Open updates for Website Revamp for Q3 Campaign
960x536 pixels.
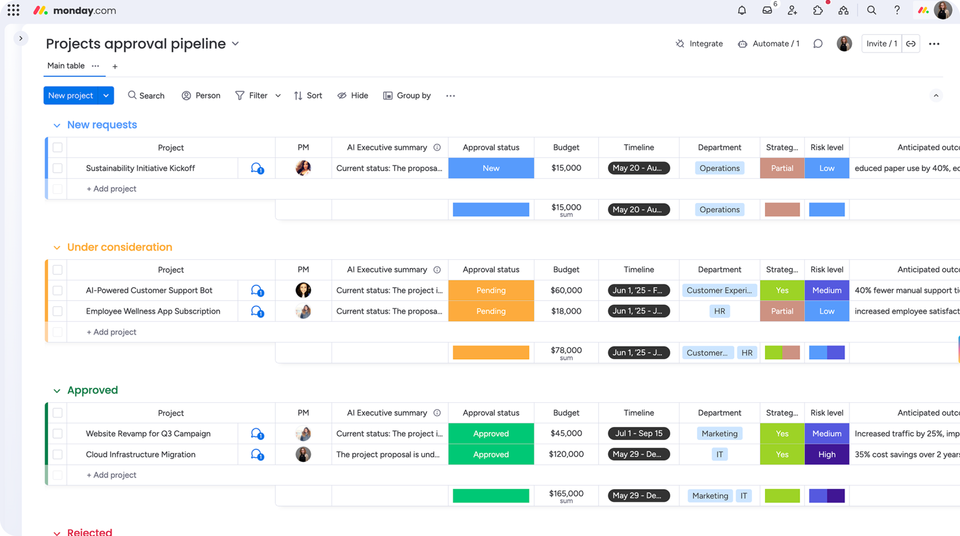pos(257,434)
